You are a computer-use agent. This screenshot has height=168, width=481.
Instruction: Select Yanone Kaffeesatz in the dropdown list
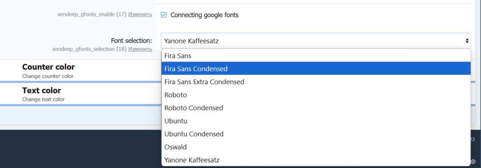point(192,160)
